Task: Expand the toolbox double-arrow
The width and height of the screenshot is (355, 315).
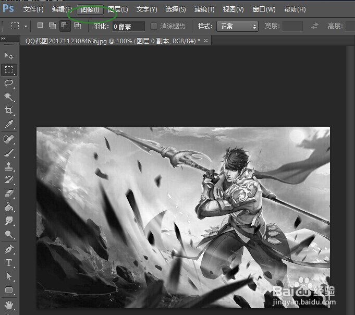Action: 4,38
